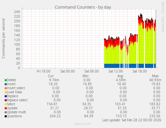Click the 'Questions' legend label
The image size is (166, 128).
tap(14, 116)
